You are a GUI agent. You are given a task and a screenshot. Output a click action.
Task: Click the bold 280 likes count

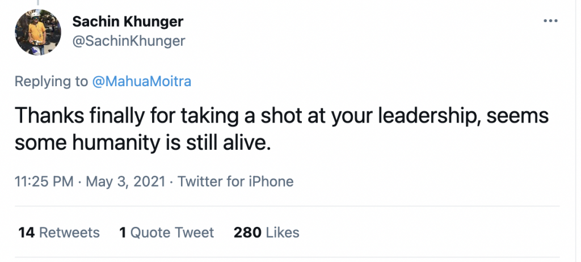247,233
